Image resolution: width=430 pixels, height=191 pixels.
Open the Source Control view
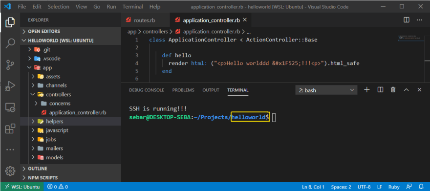10,65
